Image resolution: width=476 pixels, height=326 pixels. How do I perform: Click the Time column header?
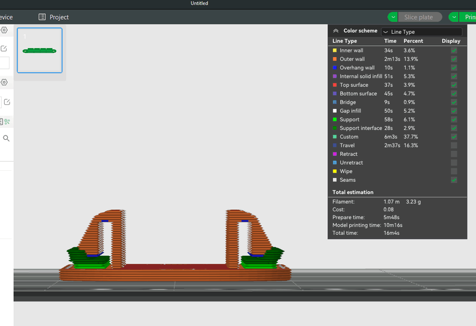390,41
